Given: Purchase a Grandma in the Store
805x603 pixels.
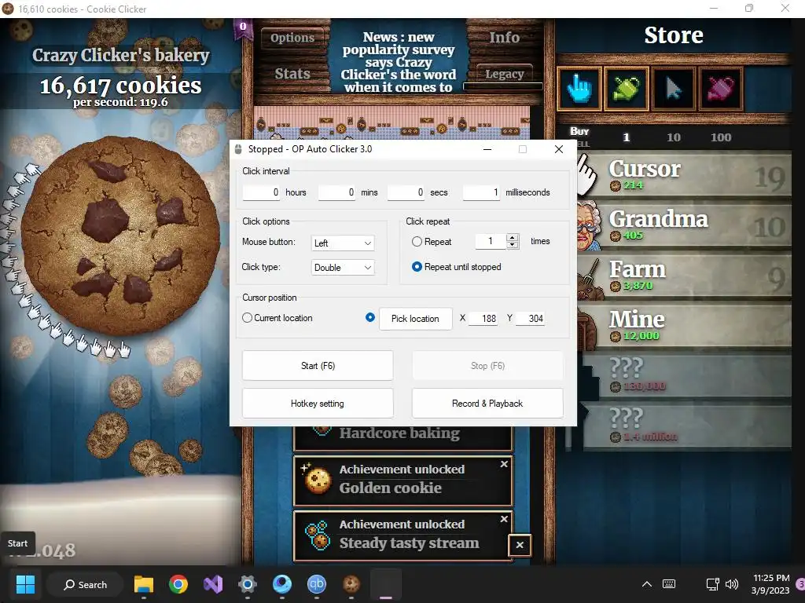Looking at the screenshot, I should (684, 225).
